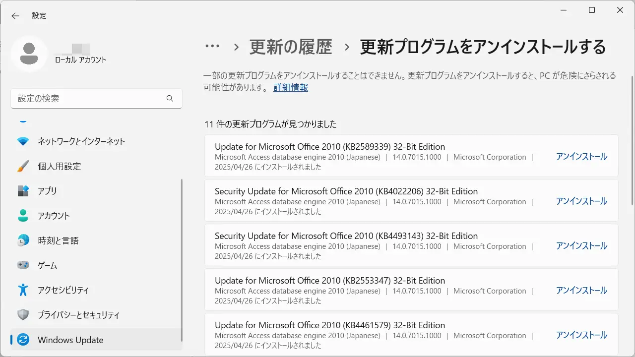Click the search magnifier icon

pyautogui.click(x=170, y=99)
